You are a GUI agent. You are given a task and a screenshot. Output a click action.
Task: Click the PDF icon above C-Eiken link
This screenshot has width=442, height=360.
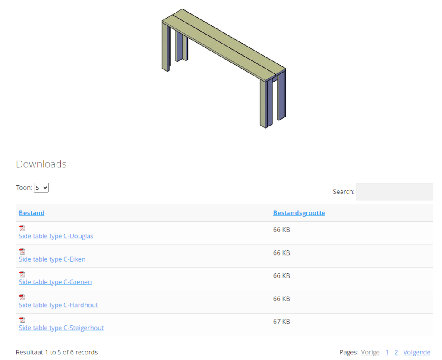pos(22,251)
